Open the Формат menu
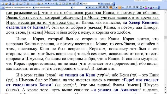 (x=32, y=1)
